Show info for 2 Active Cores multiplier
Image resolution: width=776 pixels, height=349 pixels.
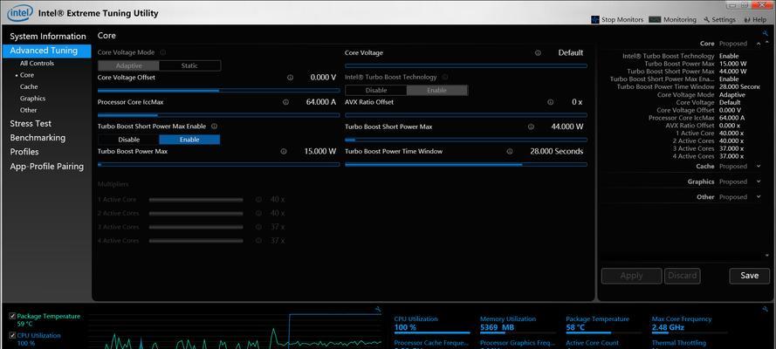tap(258, 213)
